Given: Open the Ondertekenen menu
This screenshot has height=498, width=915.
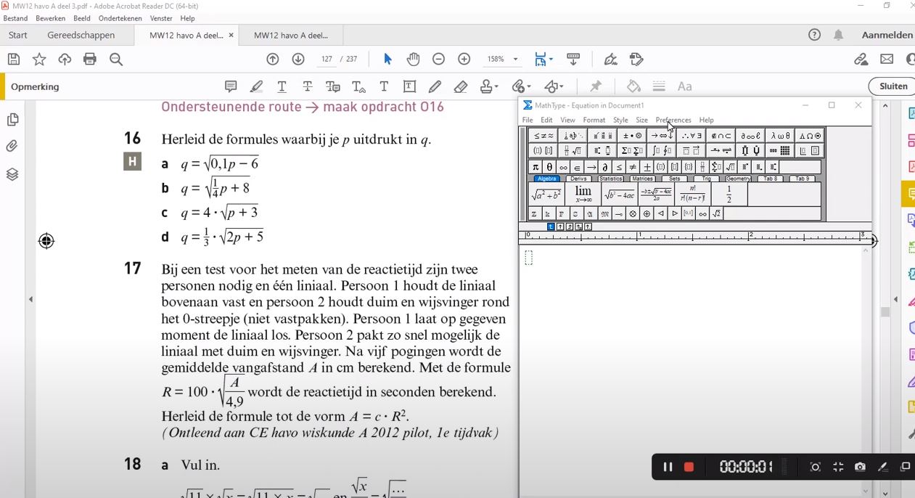Looking at the screenshot, I should [x=120, y=18].
